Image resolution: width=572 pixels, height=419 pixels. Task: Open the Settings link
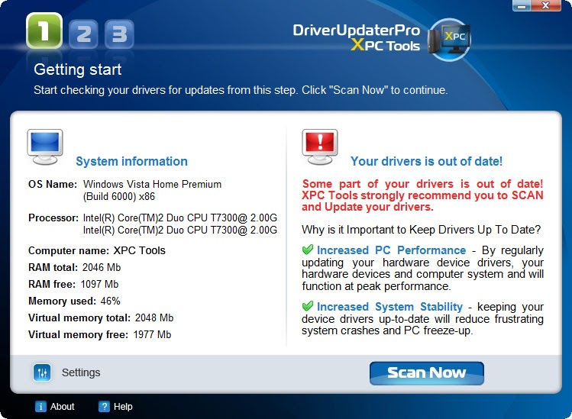[81, 372]
